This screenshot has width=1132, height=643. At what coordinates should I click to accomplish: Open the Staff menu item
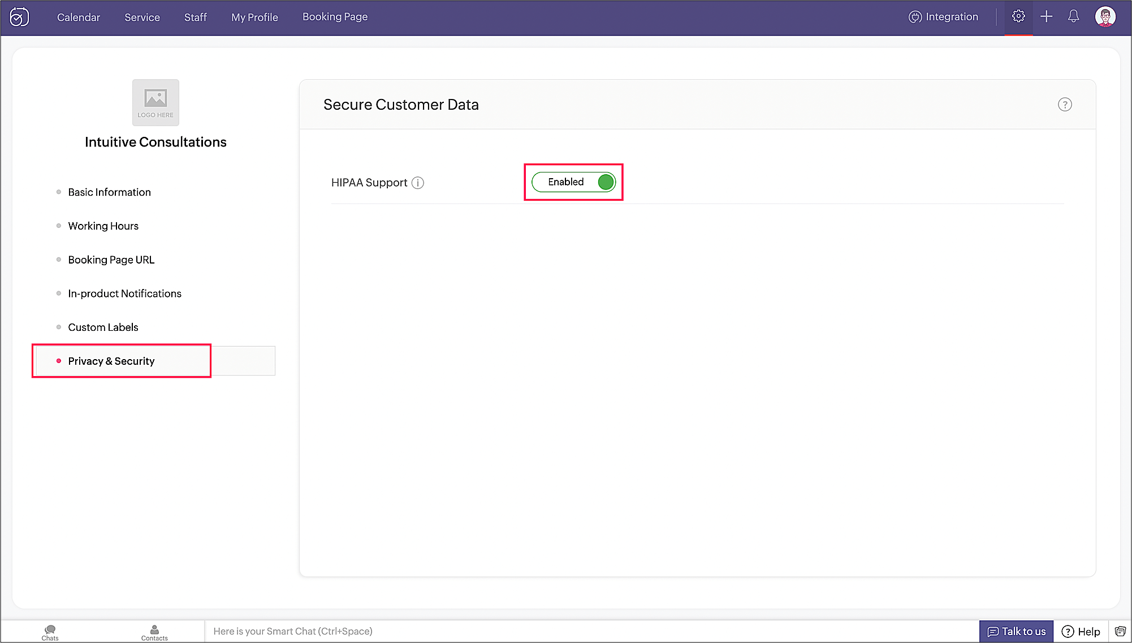[x=196, y=17]
